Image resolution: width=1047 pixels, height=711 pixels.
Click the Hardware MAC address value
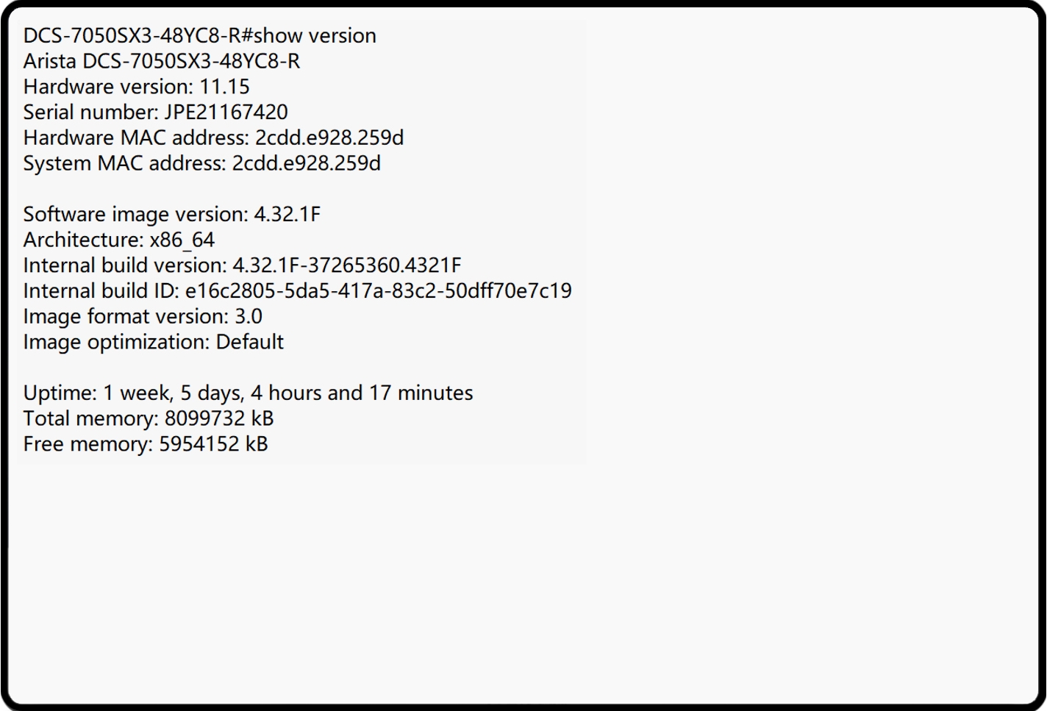coord(329,137)
